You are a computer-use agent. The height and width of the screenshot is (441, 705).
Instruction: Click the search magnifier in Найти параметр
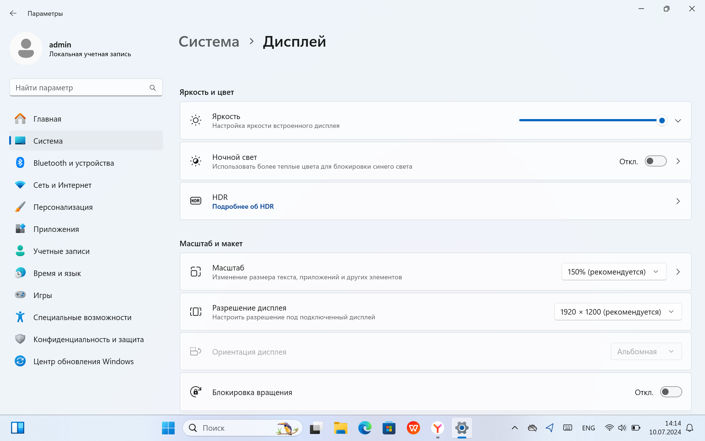point(153,88)
